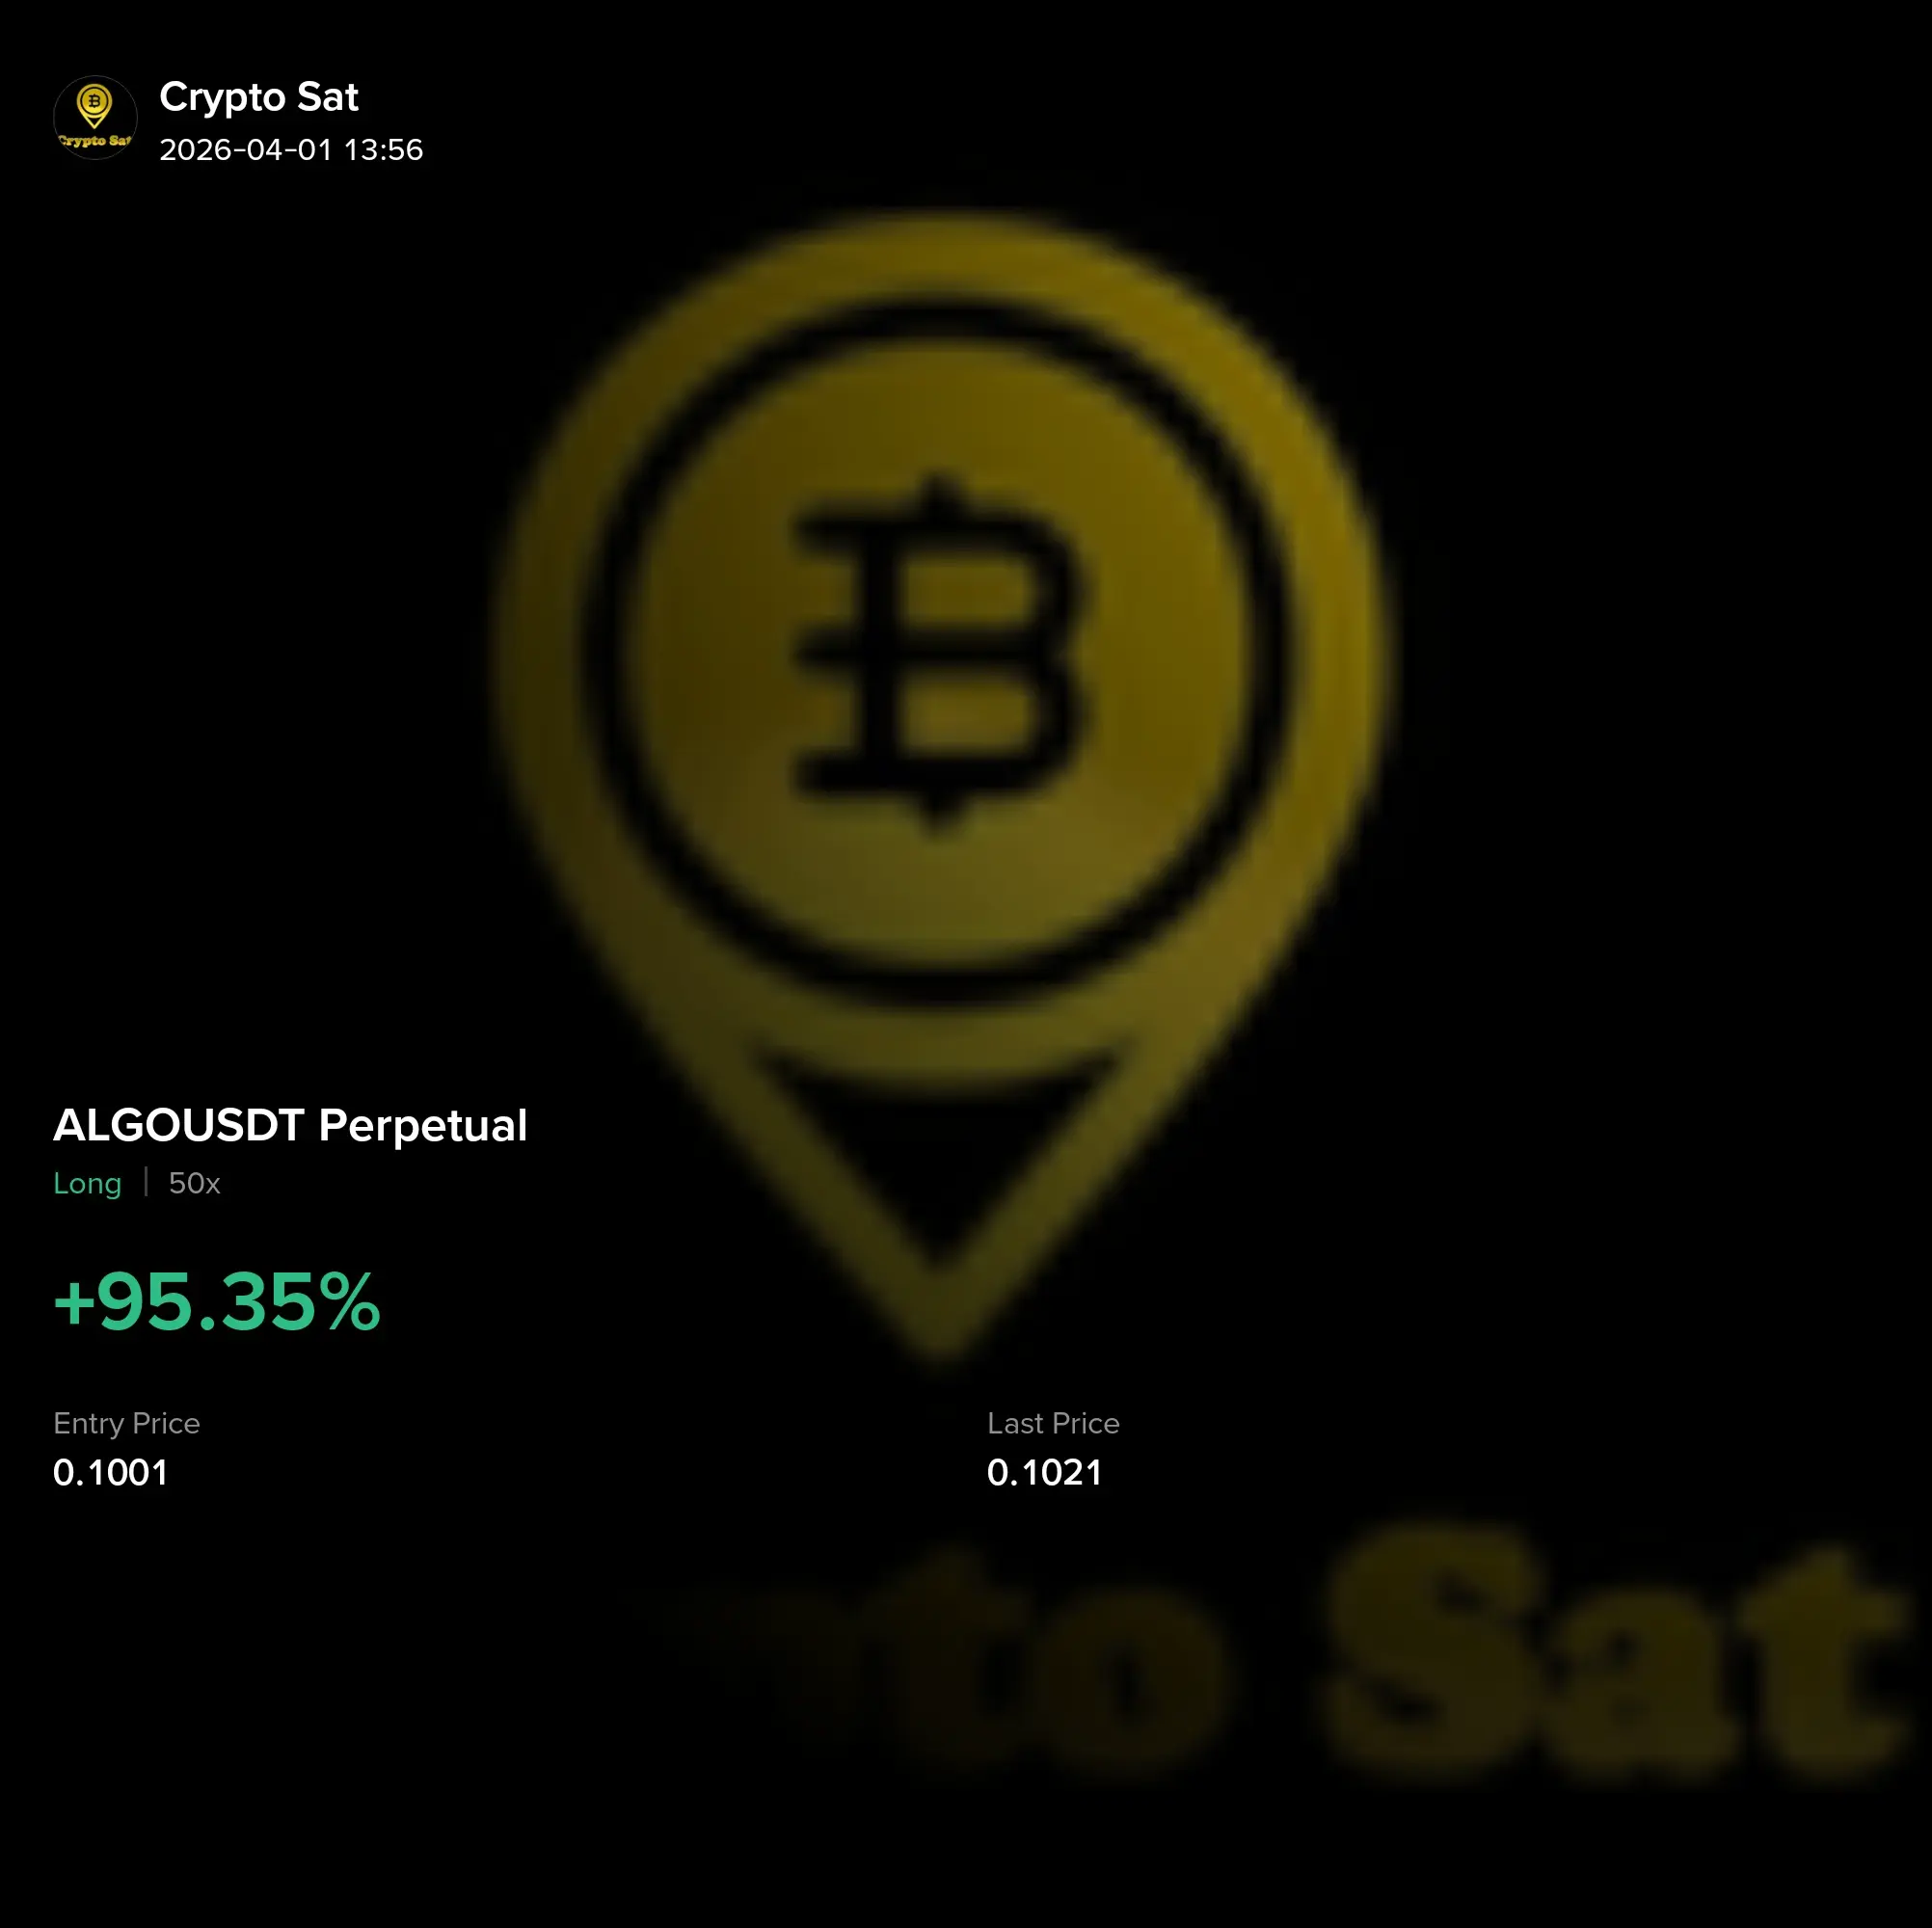Click the +95.35% profit figure
The height and width of the screenshot is (1928, 1932).
(x=217, y=1302)
